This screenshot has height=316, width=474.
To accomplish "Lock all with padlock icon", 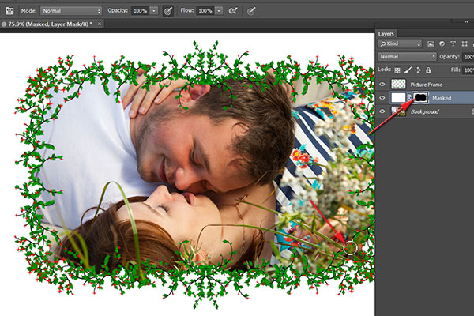I will click(x=428, y=70).
